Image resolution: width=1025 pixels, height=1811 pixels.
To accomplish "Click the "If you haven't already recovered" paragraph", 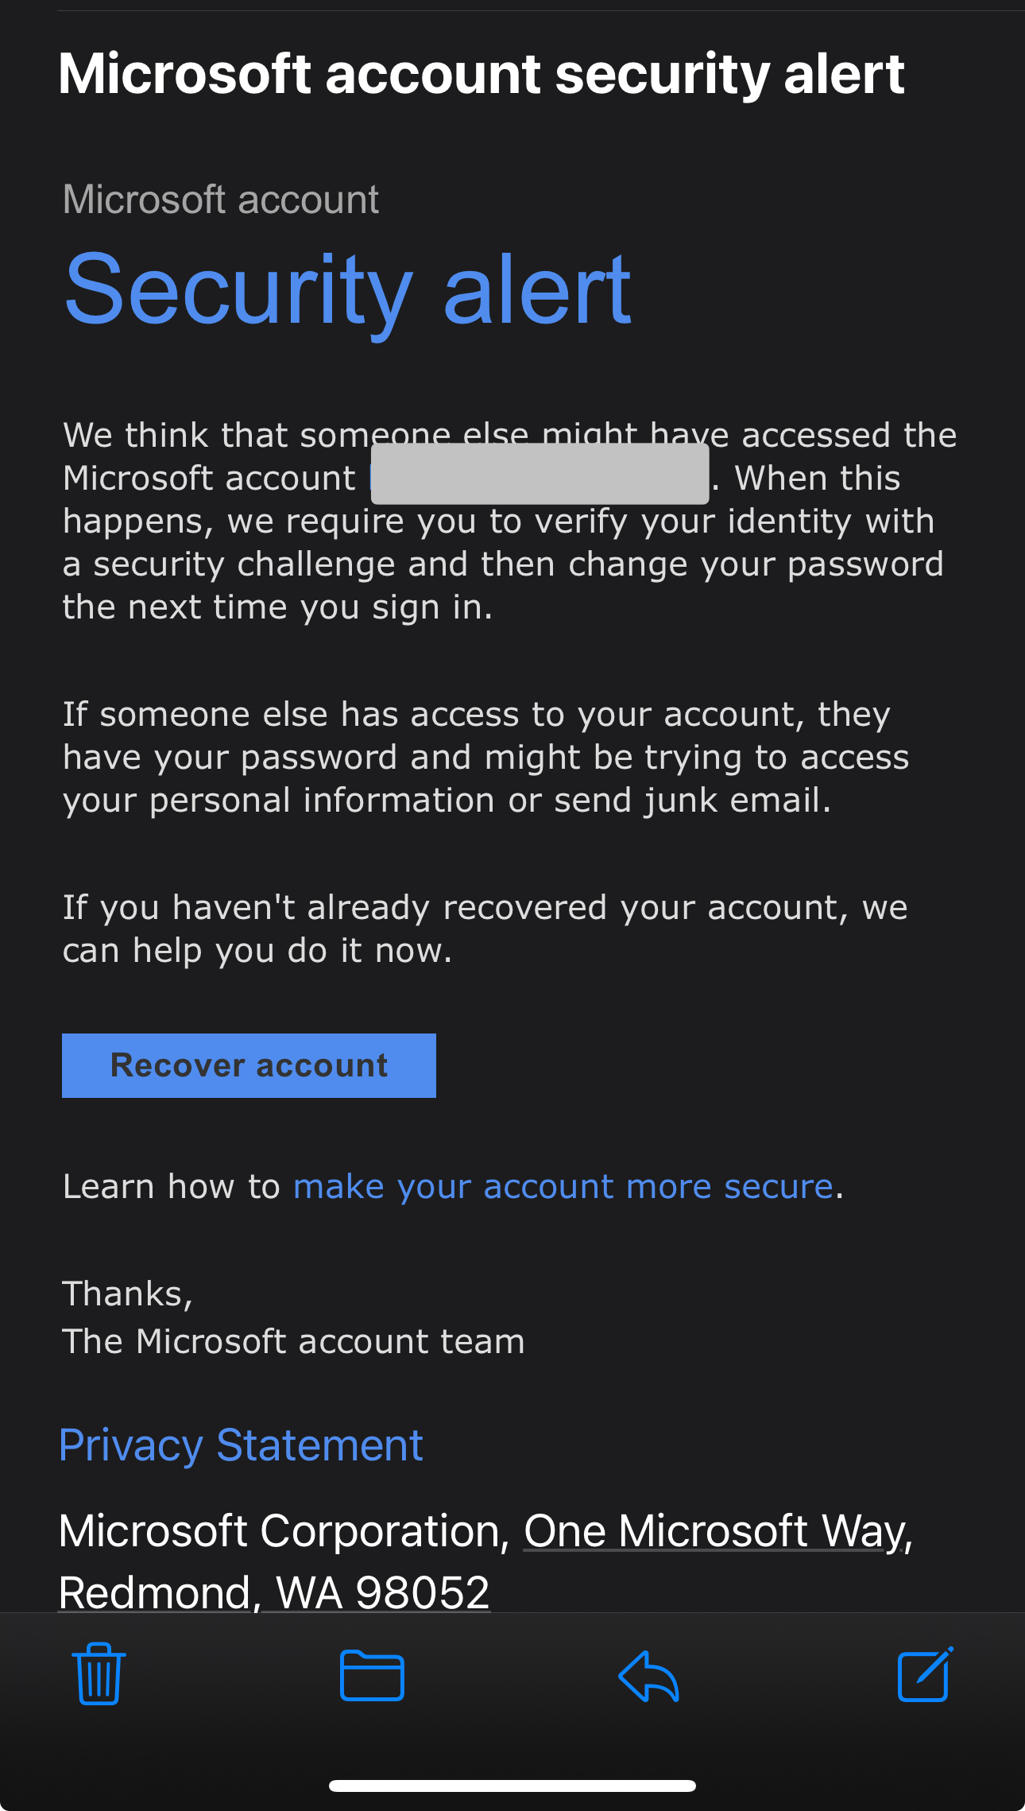I will (485, 929).
